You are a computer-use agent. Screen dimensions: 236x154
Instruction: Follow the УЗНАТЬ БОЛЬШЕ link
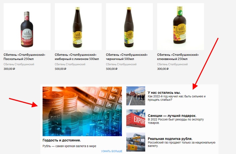[112, 151]
